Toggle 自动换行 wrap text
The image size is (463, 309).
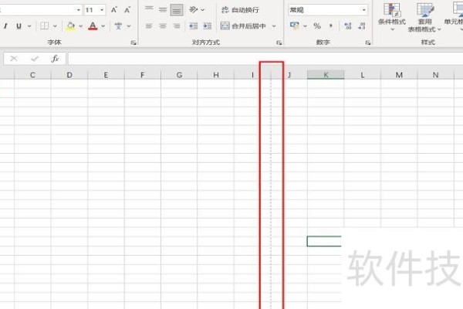tap(240, 10)
